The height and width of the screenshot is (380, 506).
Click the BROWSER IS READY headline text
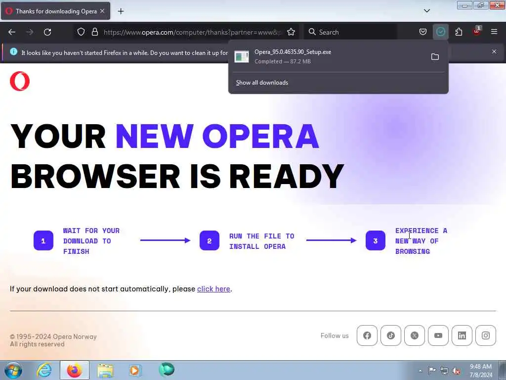pyautogui.click(x=177, y=177)
